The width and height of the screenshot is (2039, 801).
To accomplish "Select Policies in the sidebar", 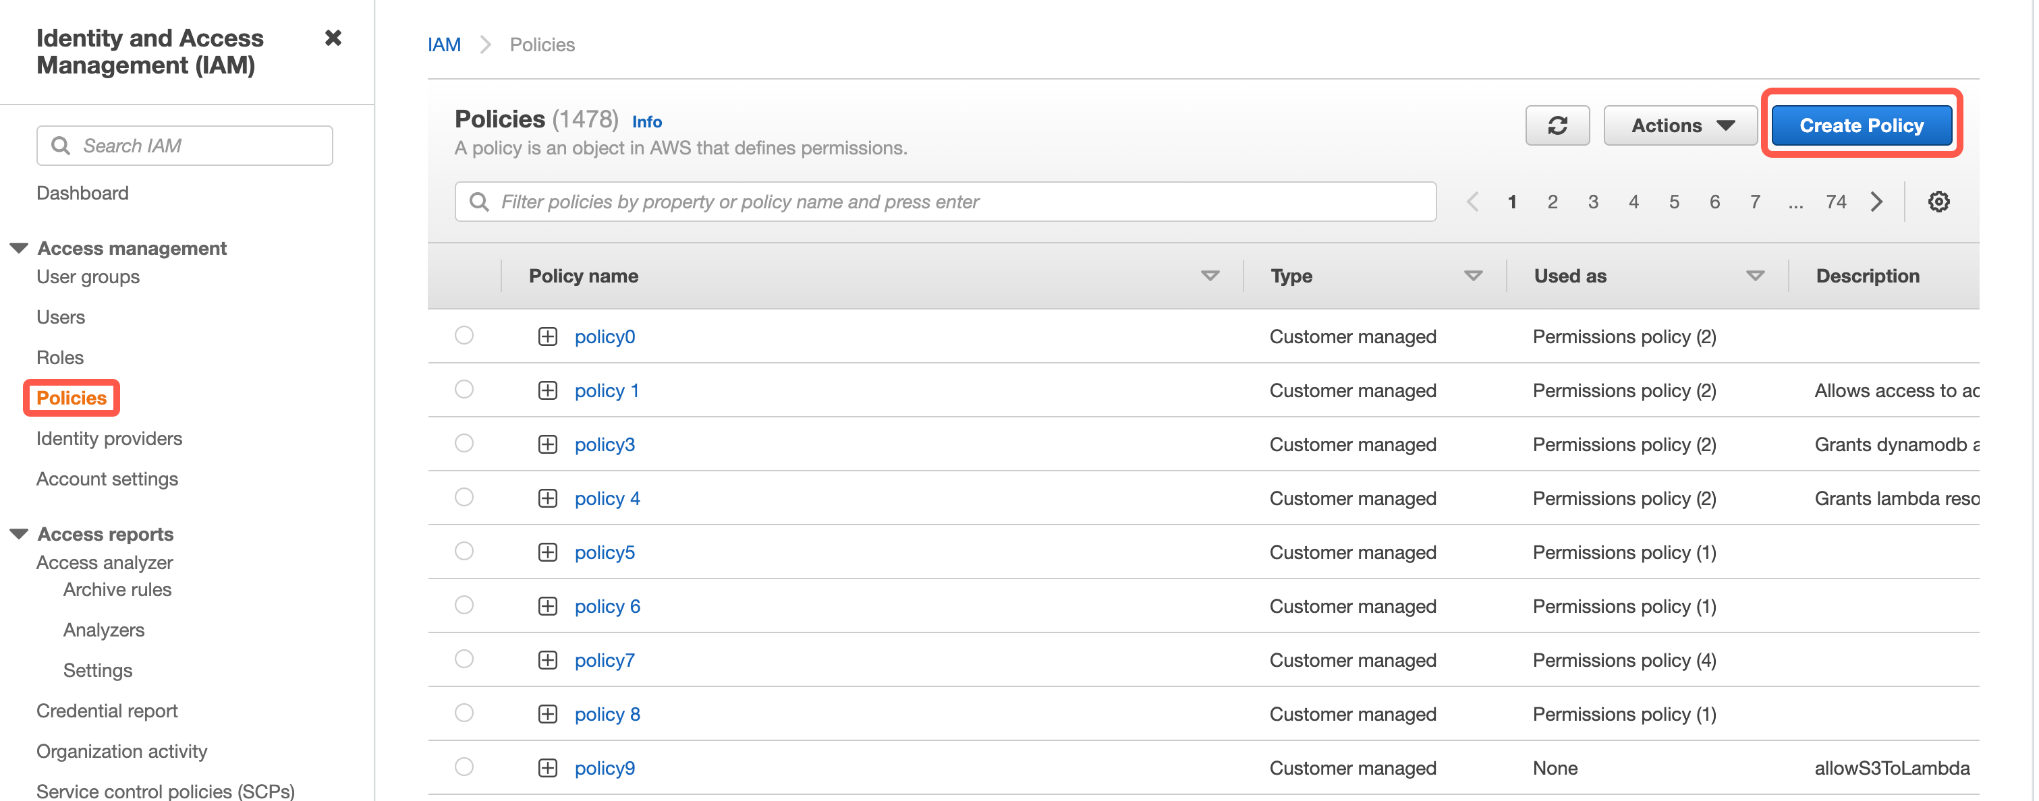I will tap(72, 398).
